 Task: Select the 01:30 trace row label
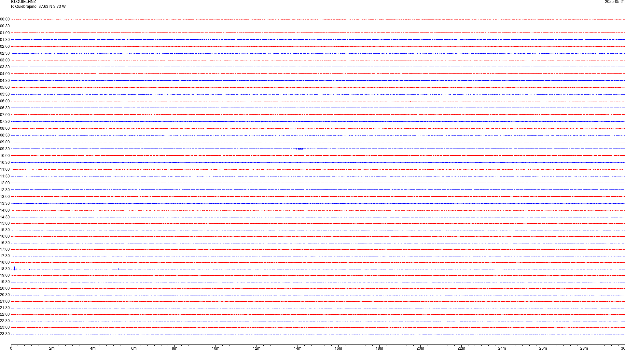click(x=5, y=40)
